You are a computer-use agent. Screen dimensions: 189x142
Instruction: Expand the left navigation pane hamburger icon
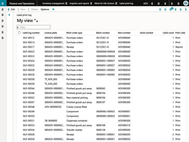click(x=3, y=9)
